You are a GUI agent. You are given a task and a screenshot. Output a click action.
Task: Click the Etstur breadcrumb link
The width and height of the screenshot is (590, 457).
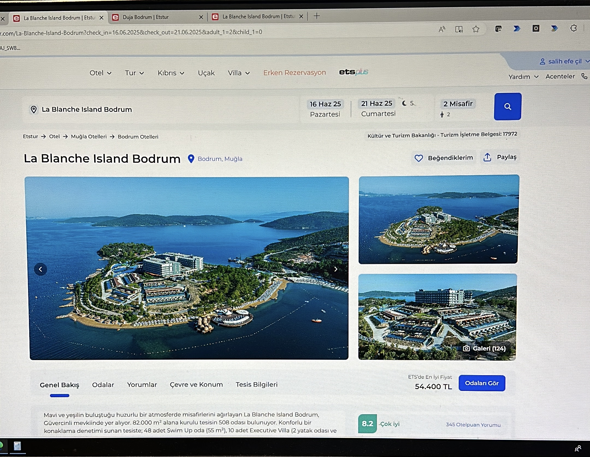tap(30, 136)
